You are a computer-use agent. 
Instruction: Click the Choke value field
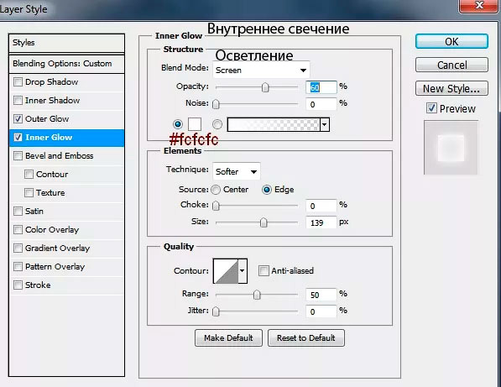coord(321,206)
